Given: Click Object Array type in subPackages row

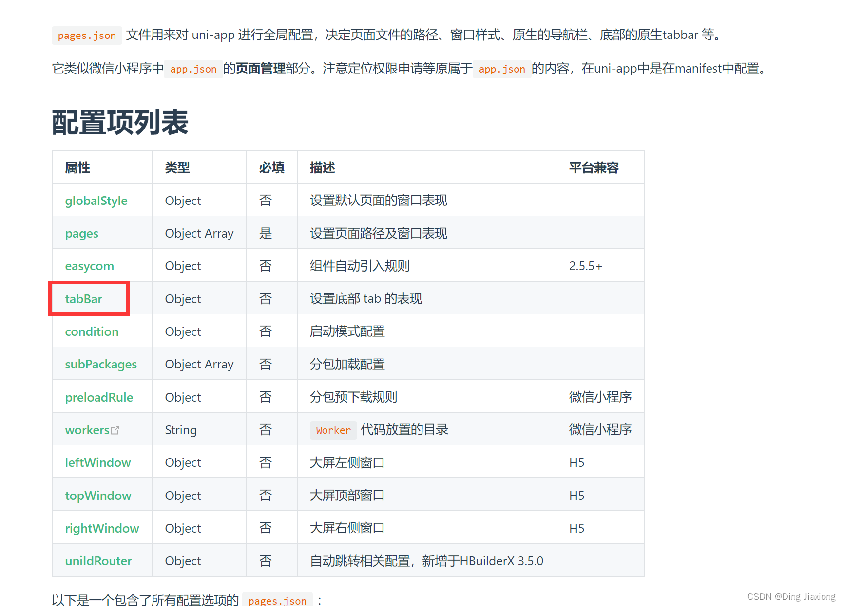Looking at the screenshot, I should click(199, 365).
